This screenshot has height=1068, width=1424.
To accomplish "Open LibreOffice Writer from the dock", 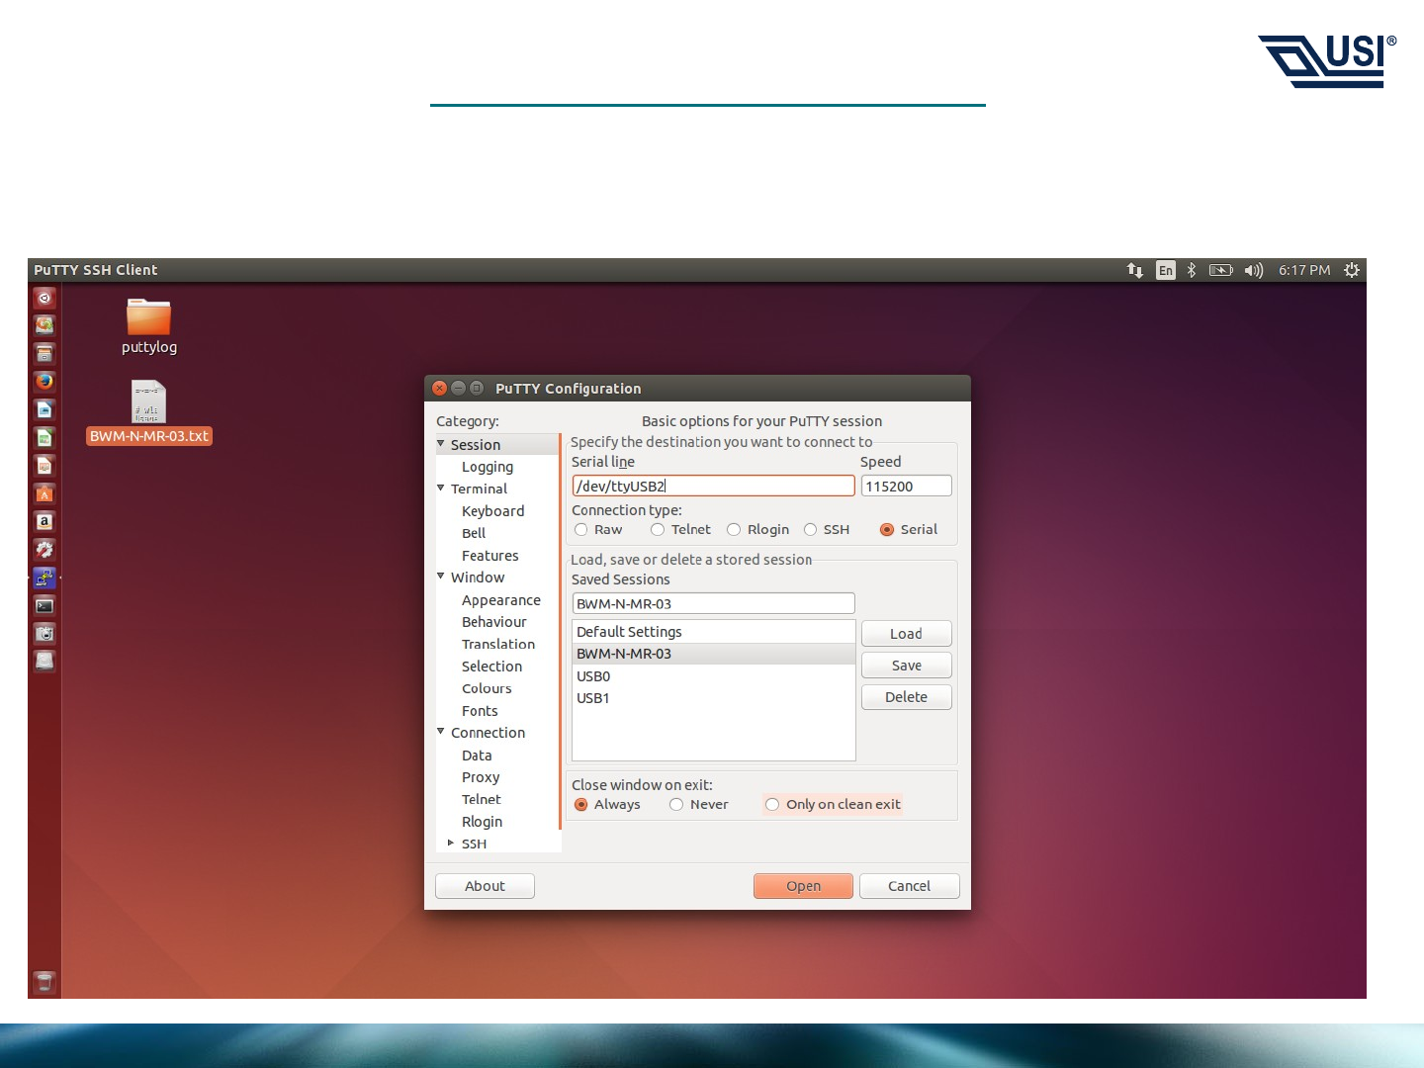I will click(x=44, y=409).
